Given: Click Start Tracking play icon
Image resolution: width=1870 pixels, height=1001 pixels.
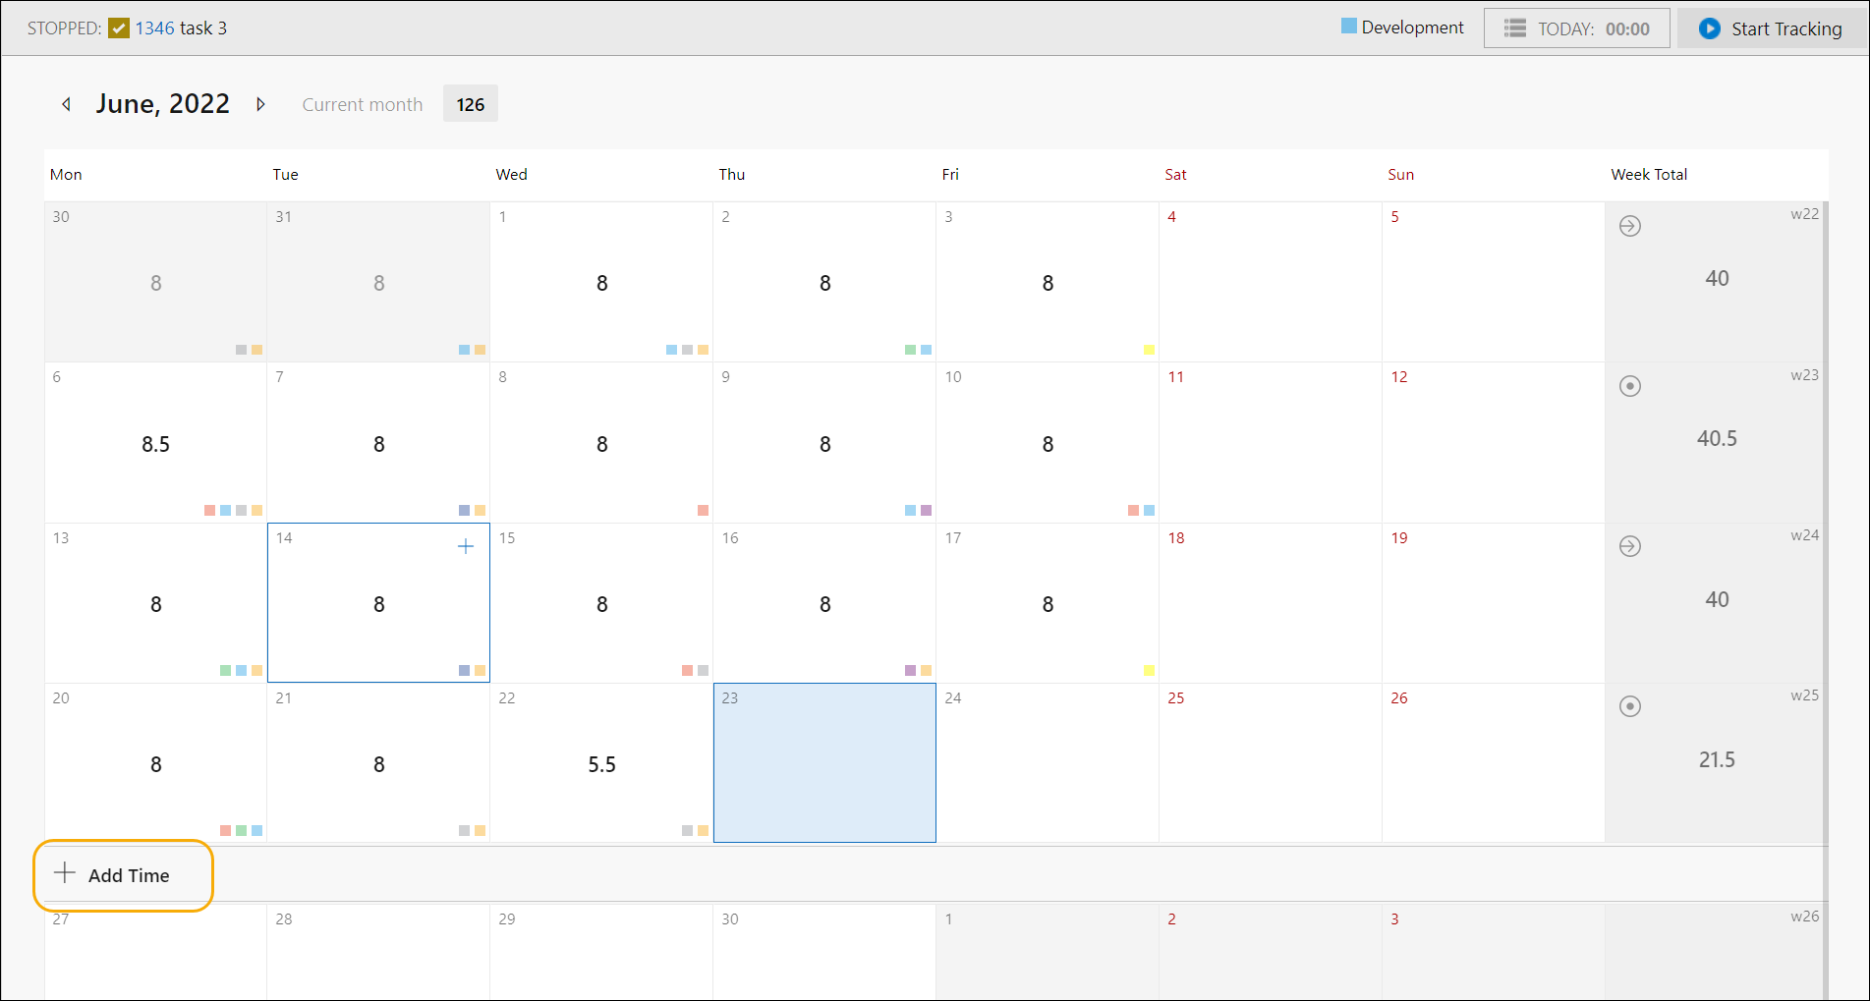Looking at the screenshot, I should click(x=1710, y=28).
